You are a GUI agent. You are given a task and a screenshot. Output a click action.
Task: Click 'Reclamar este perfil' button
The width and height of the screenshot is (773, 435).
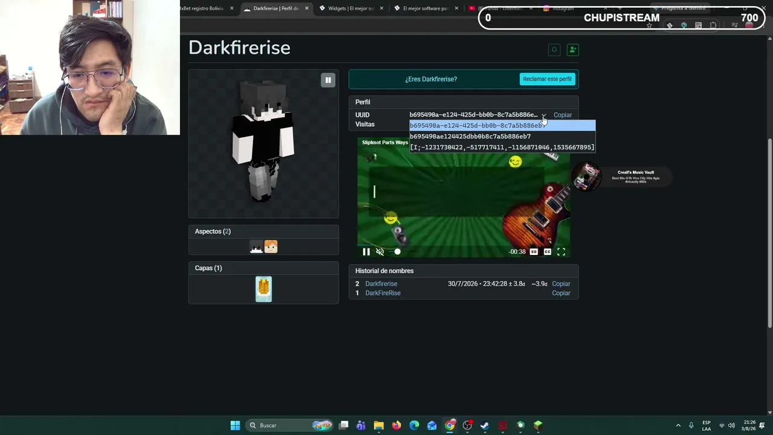(x=547, y=79)
